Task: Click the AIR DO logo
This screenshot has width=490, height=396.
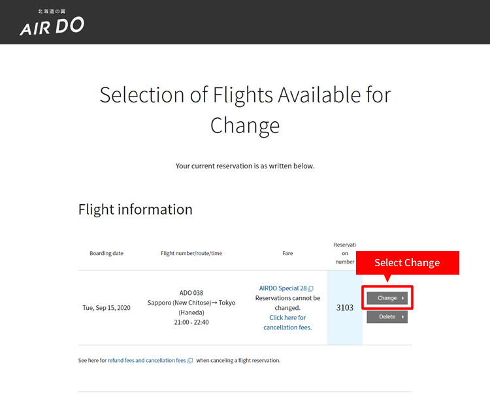Action: pos(52,22)
